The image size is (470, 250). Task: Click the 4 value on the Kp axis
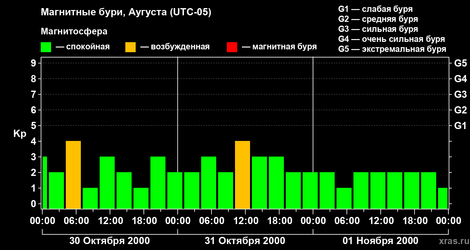coord(34,141)
